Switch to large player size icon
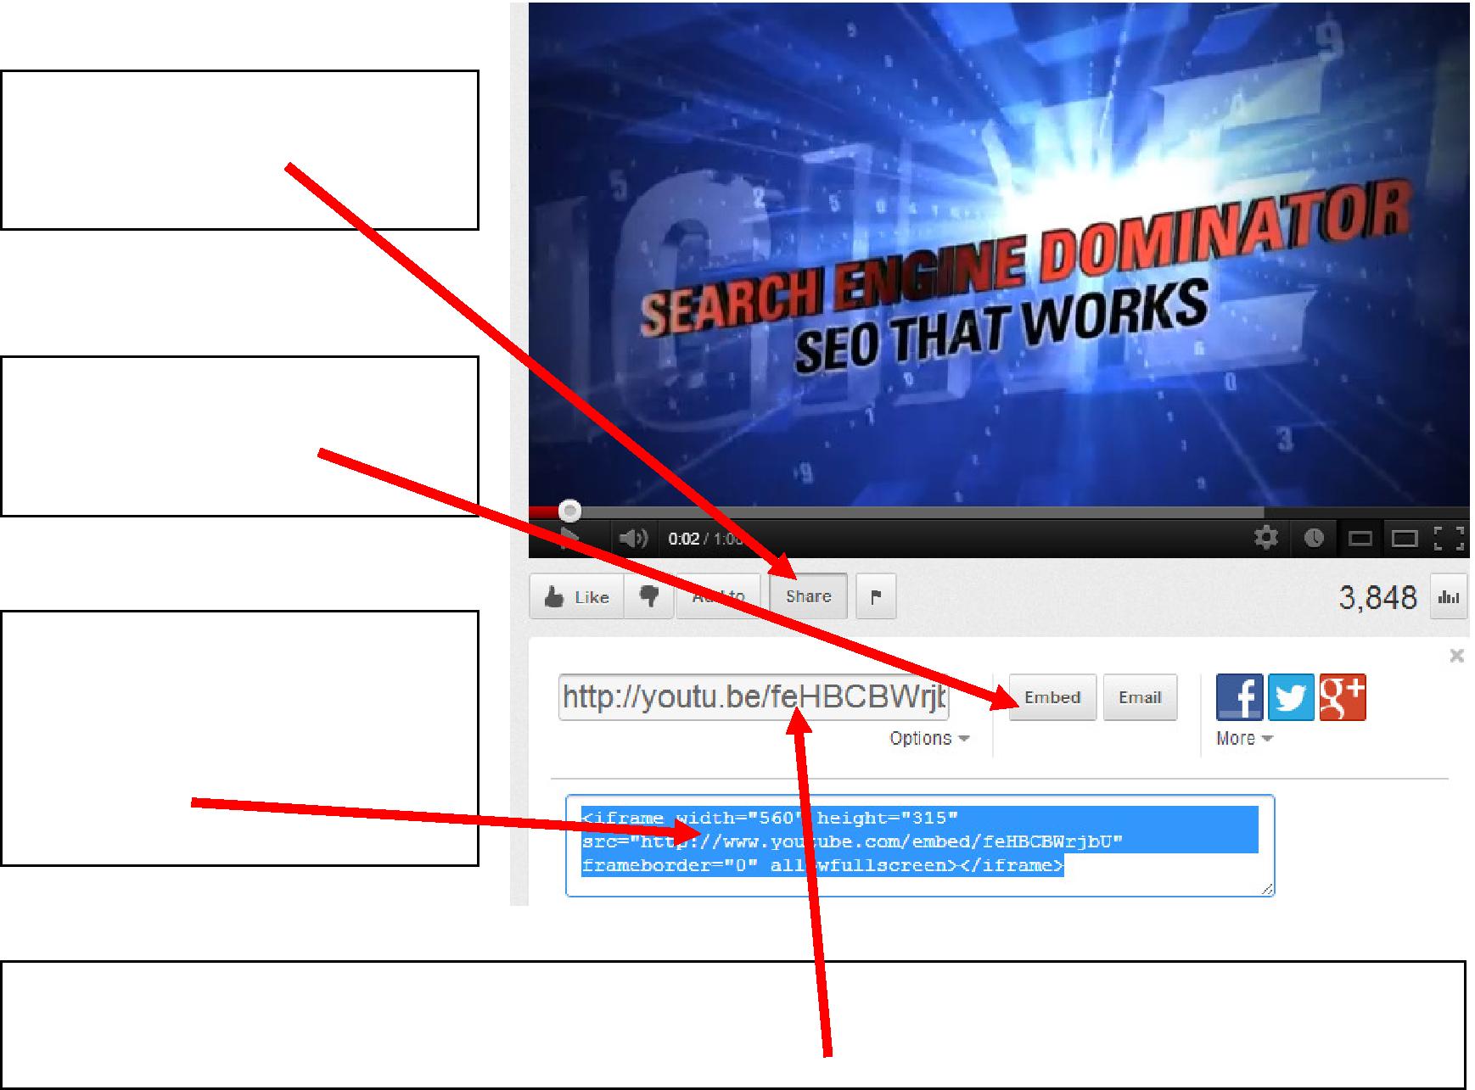 coord(1405,539)
